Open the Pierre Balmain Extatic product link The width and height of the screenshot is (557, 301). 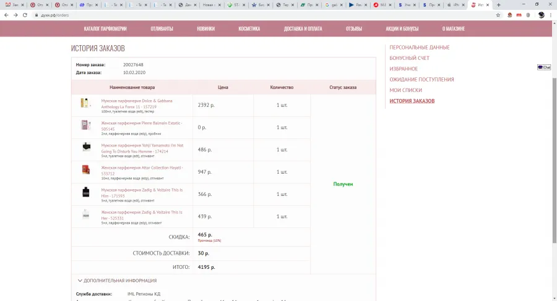[x=142, y=126]
